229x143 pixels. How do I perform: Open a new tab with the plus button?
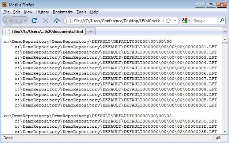(x=91, y=31)
